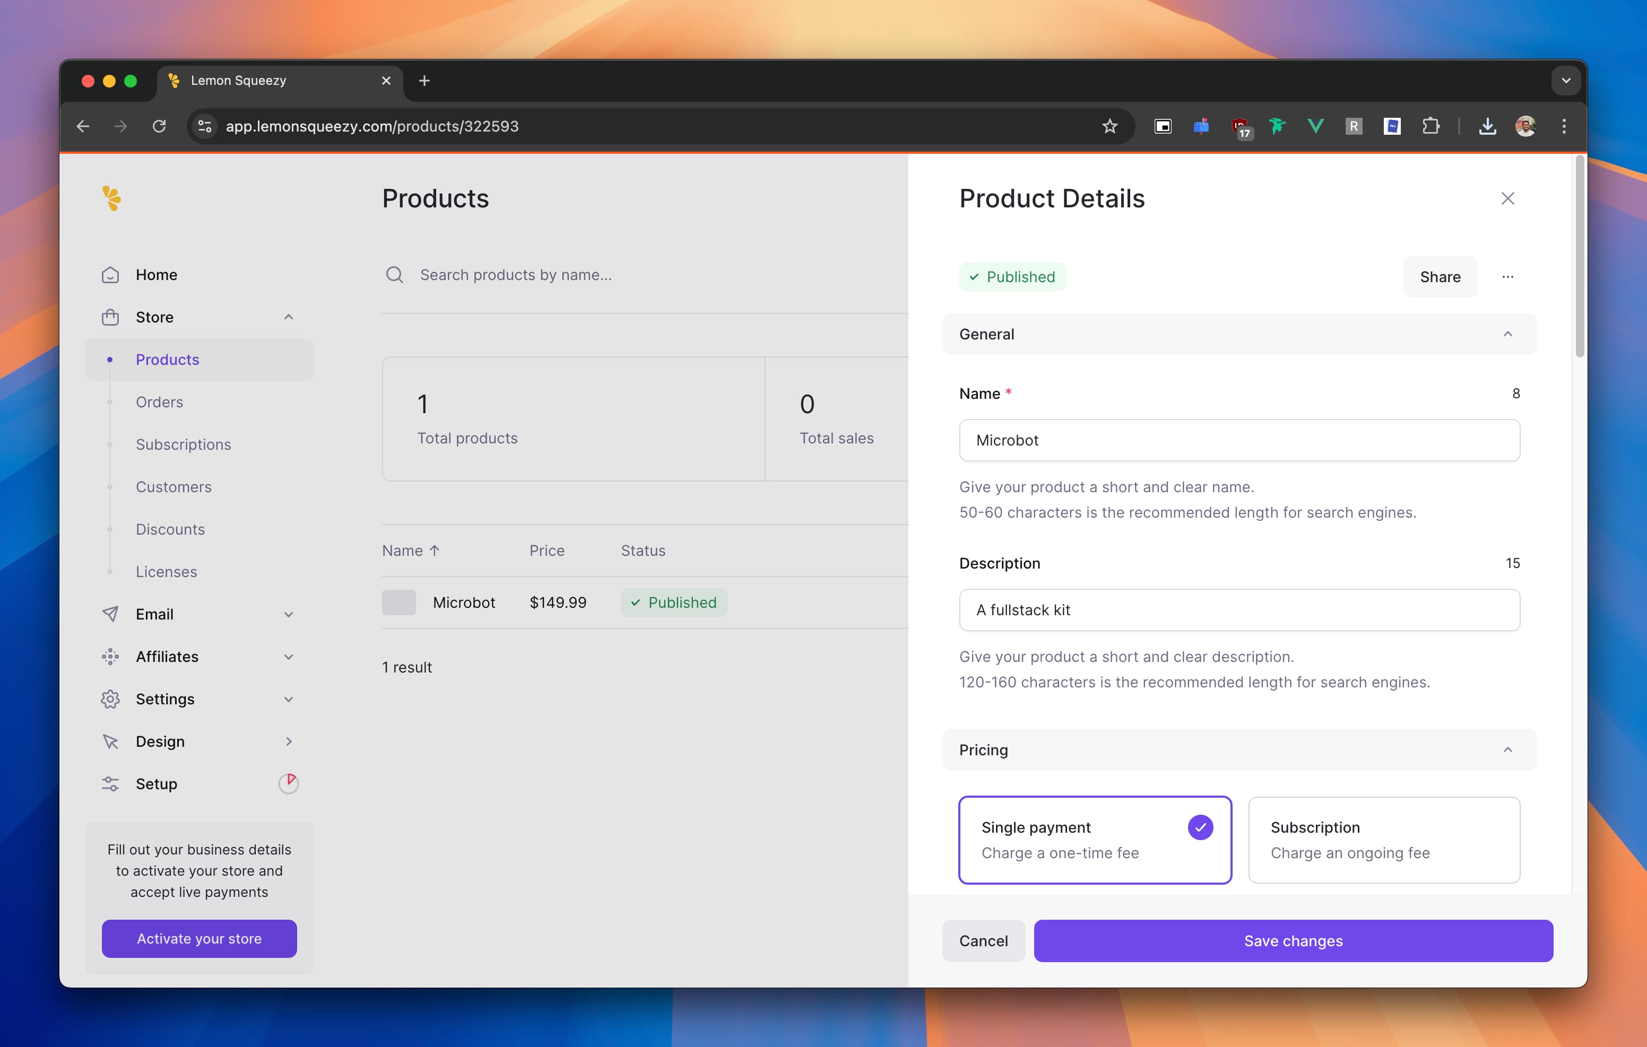The image size is (1647, 1047).
Task: Go to Discounts in the Store menu
Action: click(x=170, y=529)
